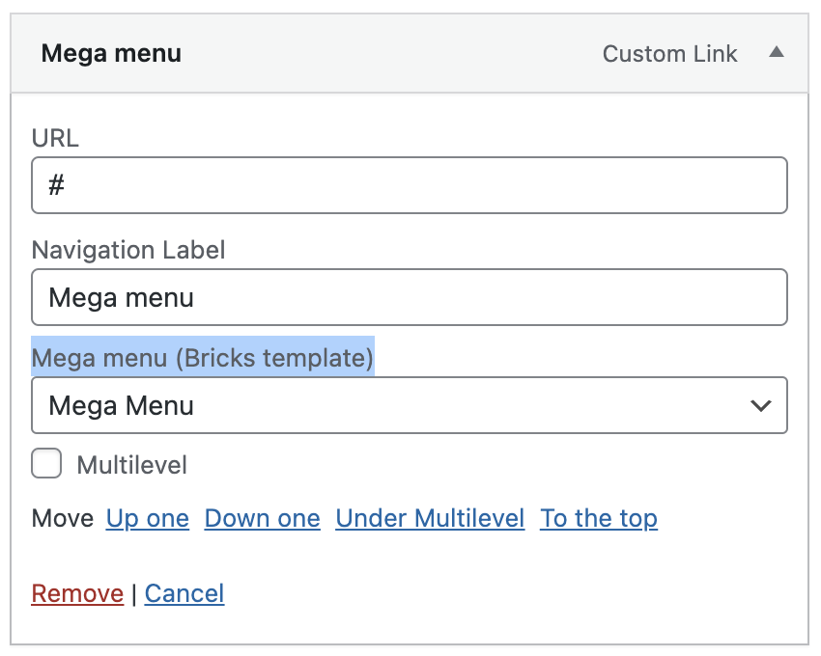821x656 pixels.
Task: Enable the Multilevel checkbox
Action: [x=46, y=464]
